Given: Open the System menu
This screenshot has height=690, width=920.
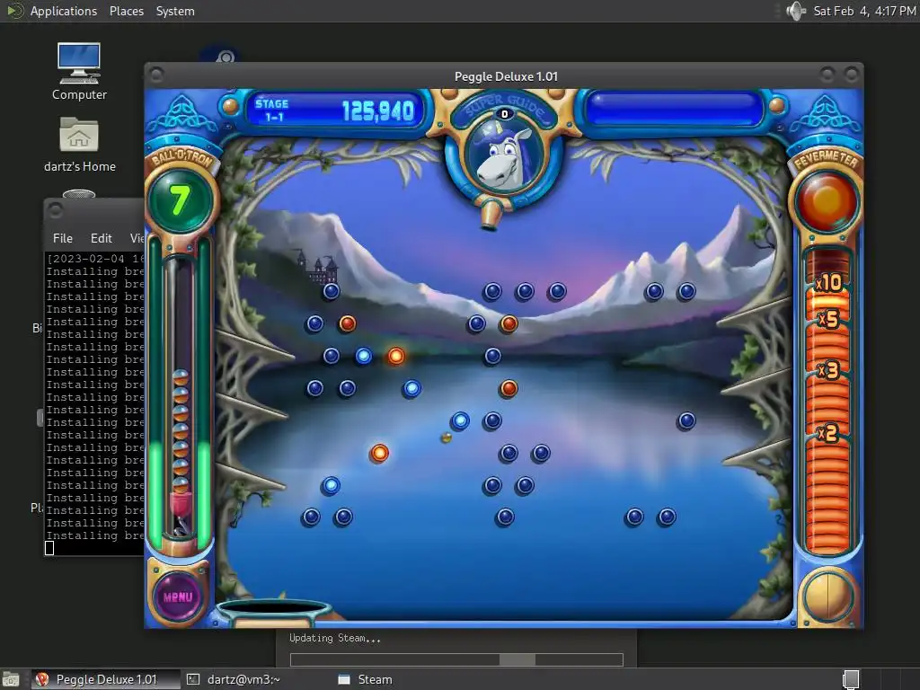Looking at the screenshot, I should 175,11.
